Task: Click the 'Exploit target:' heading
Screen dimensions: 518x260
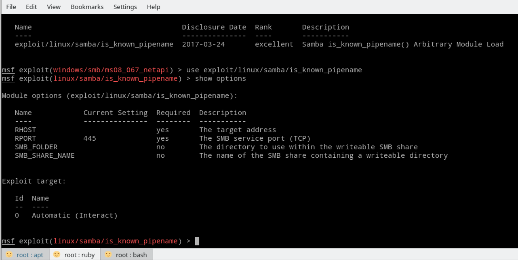Action: (x=34, y=181)
